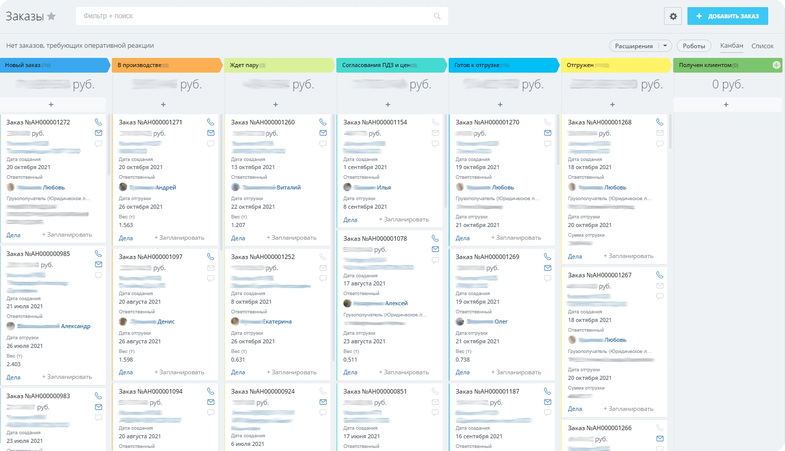Click the envelope icon on order АН000001271
Image resolution: width=785 pixels, height=451 pixels.
[x=211, y=133]
